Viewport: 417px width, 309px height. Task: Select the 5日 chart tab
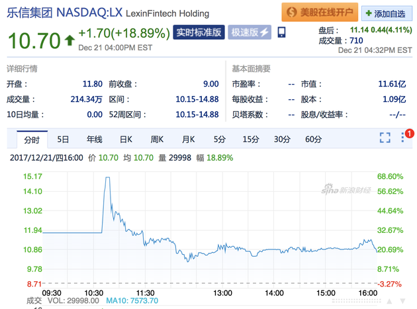[x=63, y=140]
